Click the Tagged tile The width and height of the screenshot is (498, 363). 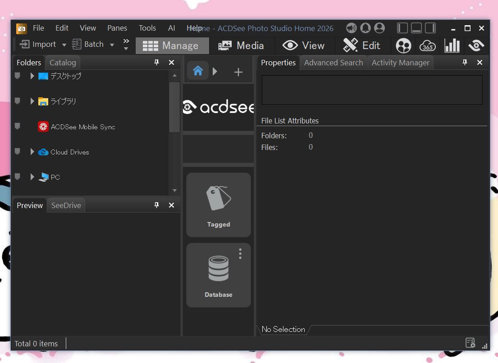(x=219, y=205)
